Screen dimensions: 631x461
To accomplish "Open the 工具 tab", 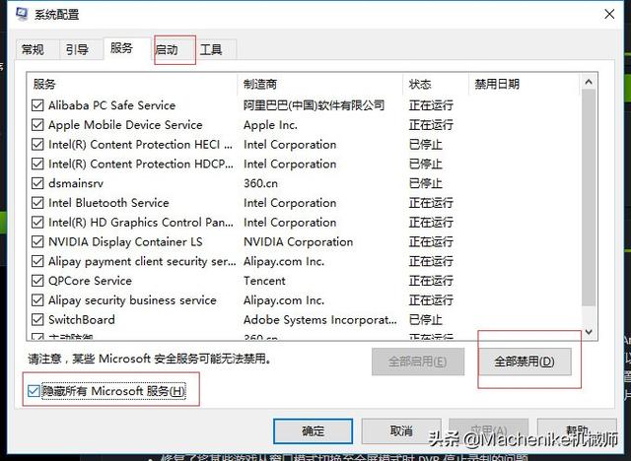I will coord(216,50).
